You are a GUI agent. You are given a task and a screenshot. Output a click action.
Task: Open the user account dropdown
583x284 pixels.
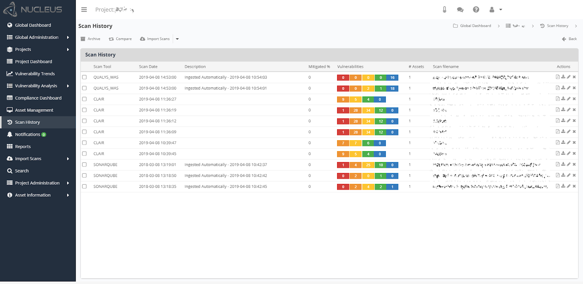click(x=496, y=9)
